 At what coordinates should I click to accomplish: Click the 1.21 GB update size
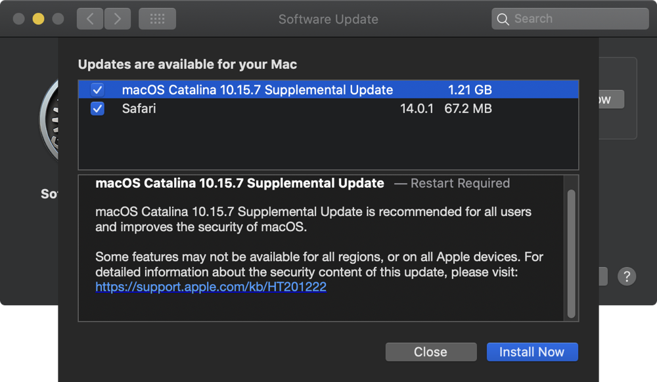(x=470, y=90)
